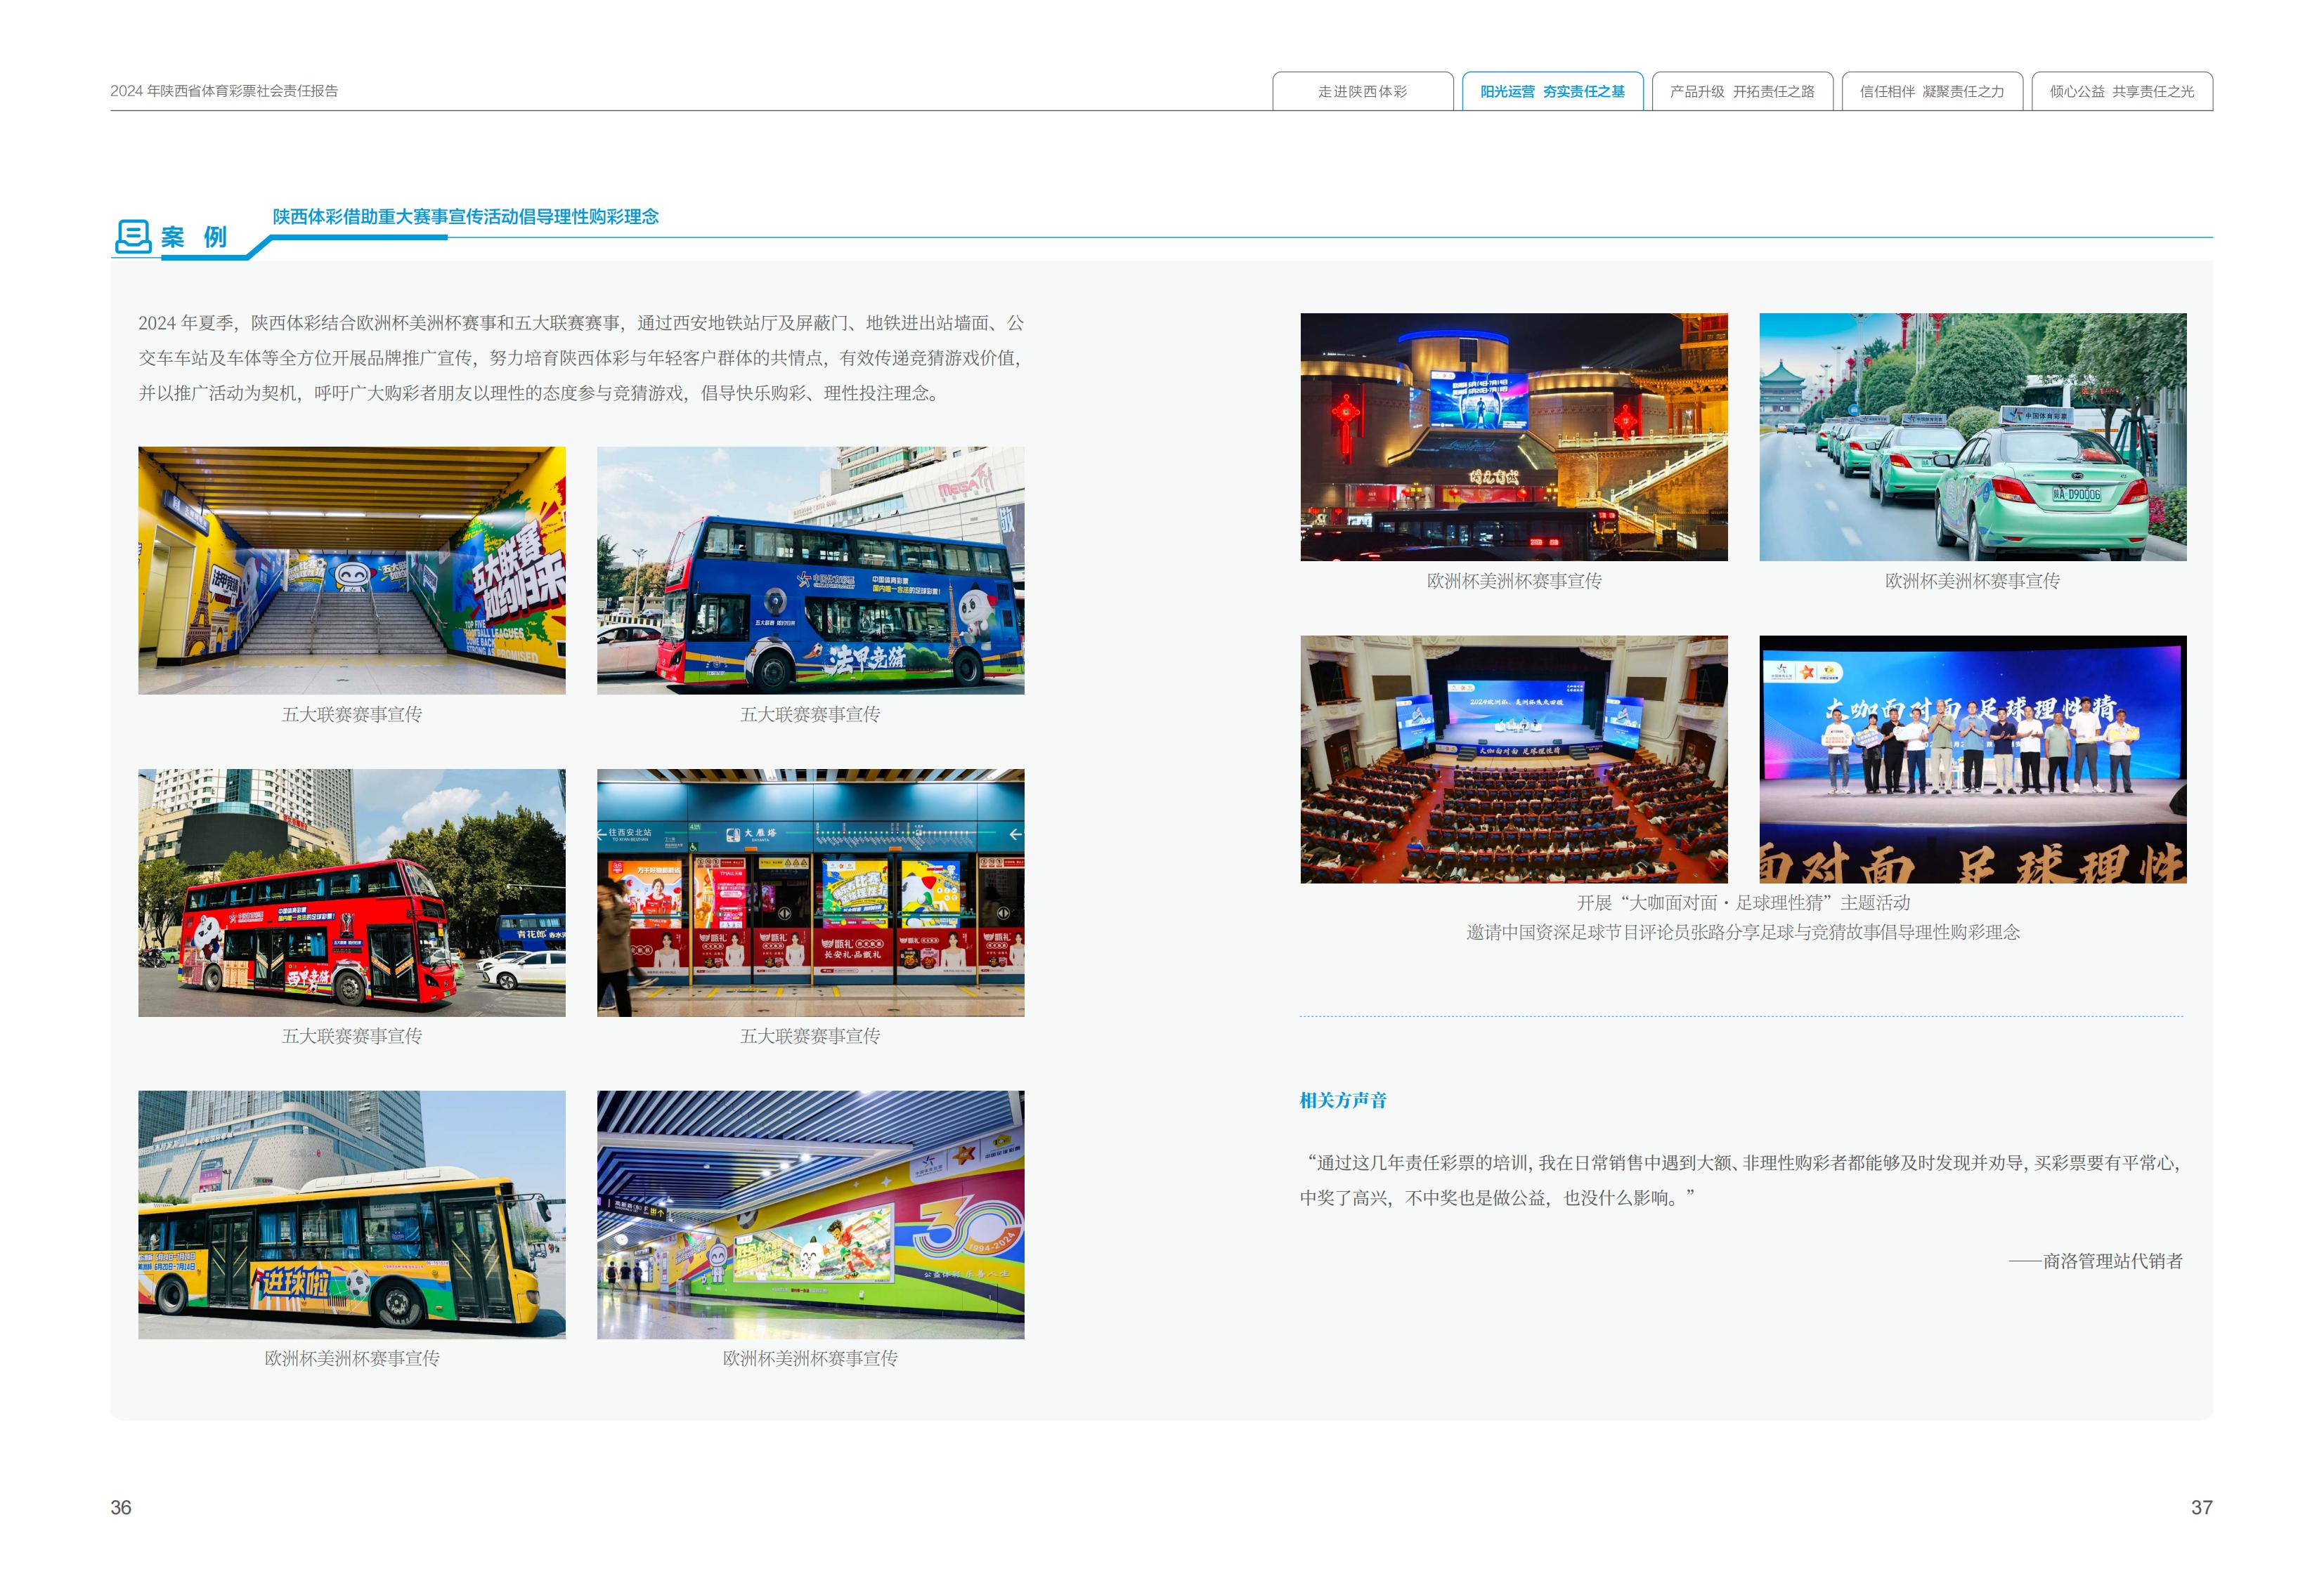Click caption 欧洲杯美洲杯赛事宣传 under night building photo
2324x1576 pixels.
1514,581
